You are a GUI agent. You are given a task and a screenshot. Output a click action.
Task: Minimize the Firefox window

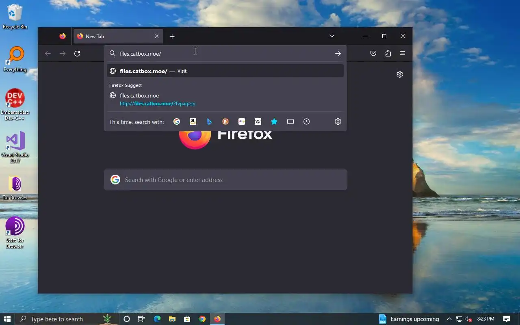coord(366,36)
